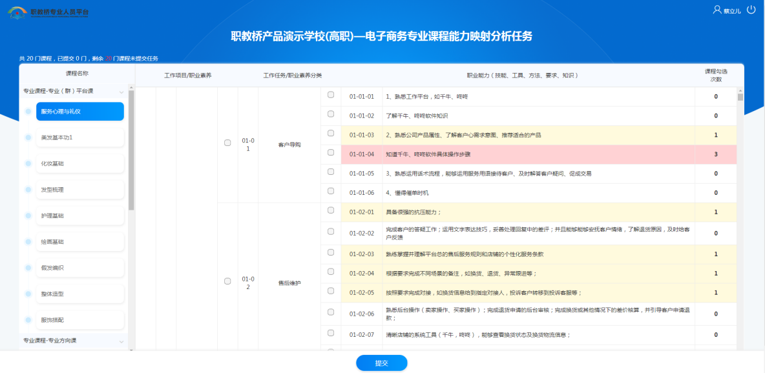Image resolution: width=765 pixels, height=373 pixels.
Task: Check the box for ability 01-01-04
Action: tap(331, 152)
